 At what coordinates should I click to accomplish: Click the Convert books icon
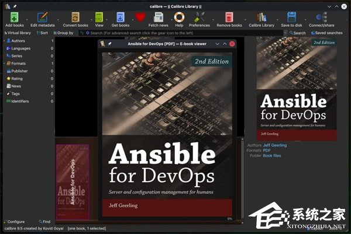coord(75,18)
